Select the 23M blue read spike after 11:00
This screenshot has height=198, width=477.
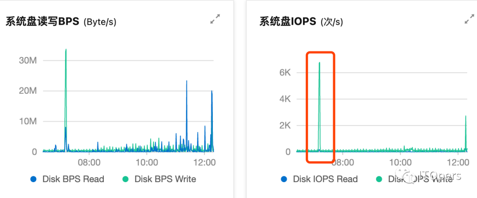[x=186, y=82]
